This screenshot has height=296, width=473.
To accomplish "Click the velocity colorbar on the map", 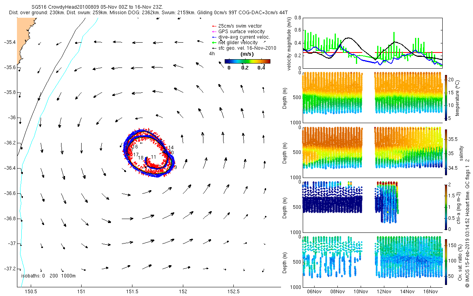I will click(x=248, y=61).
